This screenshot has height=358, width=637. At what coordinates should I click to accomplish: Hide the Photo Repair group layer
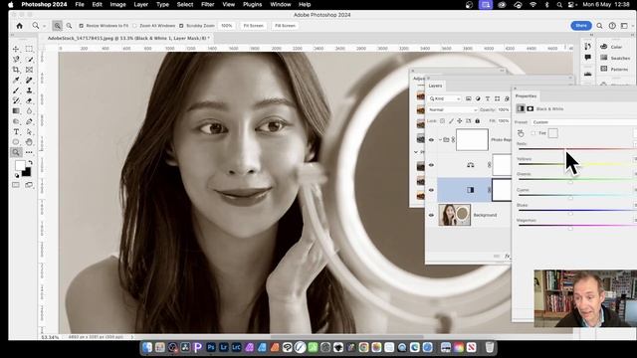coord(431,140)
